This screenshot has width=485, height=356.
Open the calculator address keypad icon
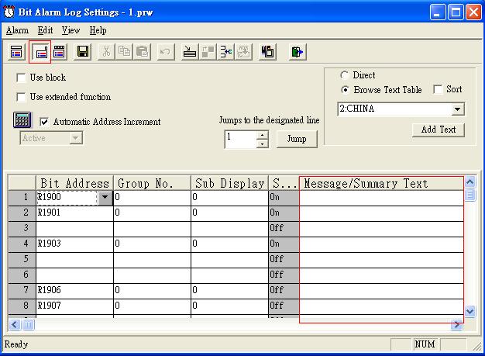click(x=22, y=121)
